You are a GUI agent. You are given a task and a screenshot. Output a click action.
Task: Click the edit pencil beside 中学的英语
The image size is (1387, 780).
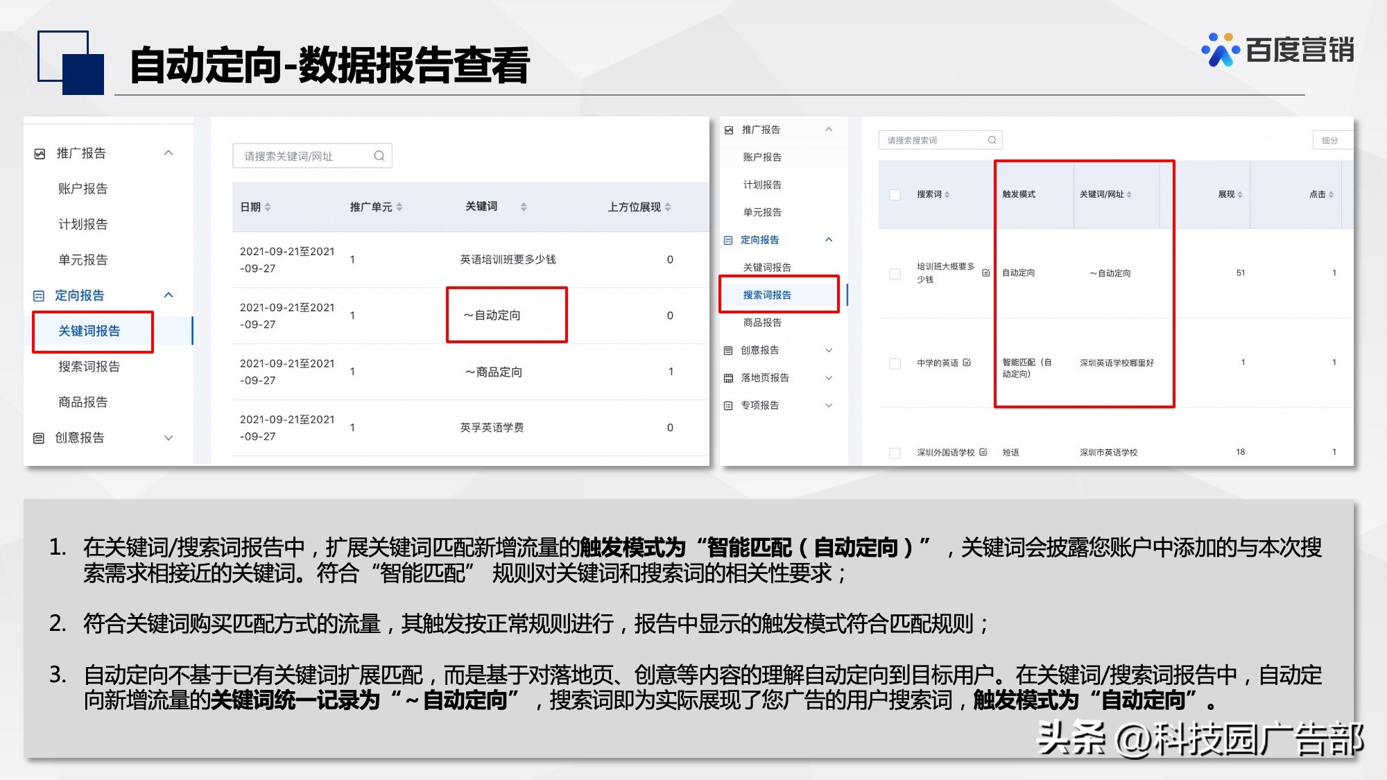click(968, 363)
